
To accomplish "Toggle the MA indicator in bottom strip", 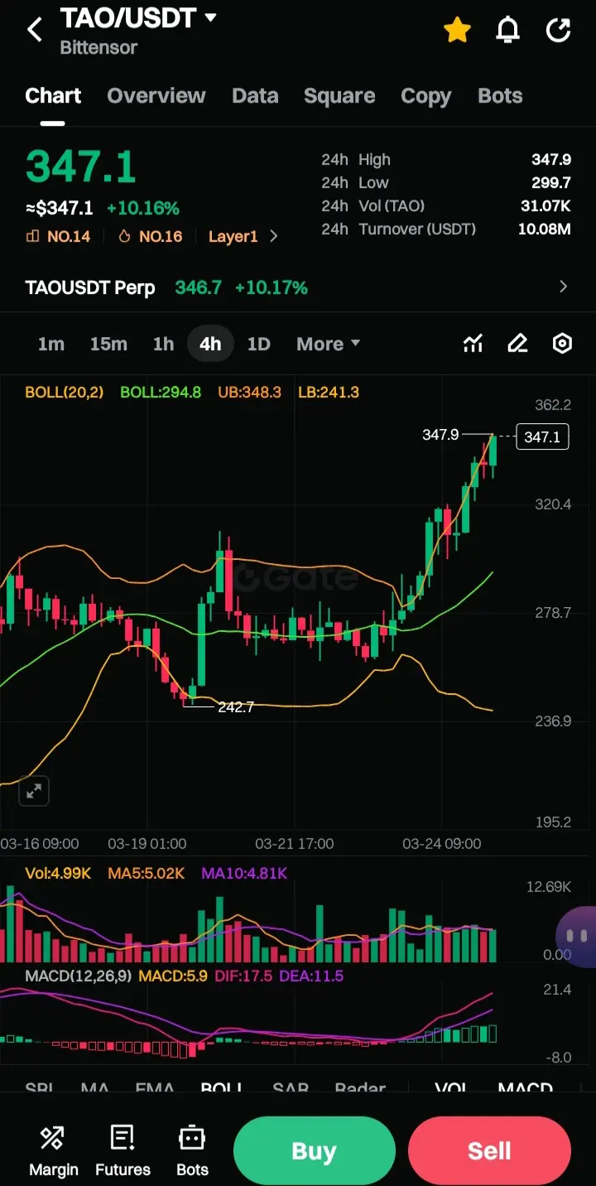I will pos(94,1088).
